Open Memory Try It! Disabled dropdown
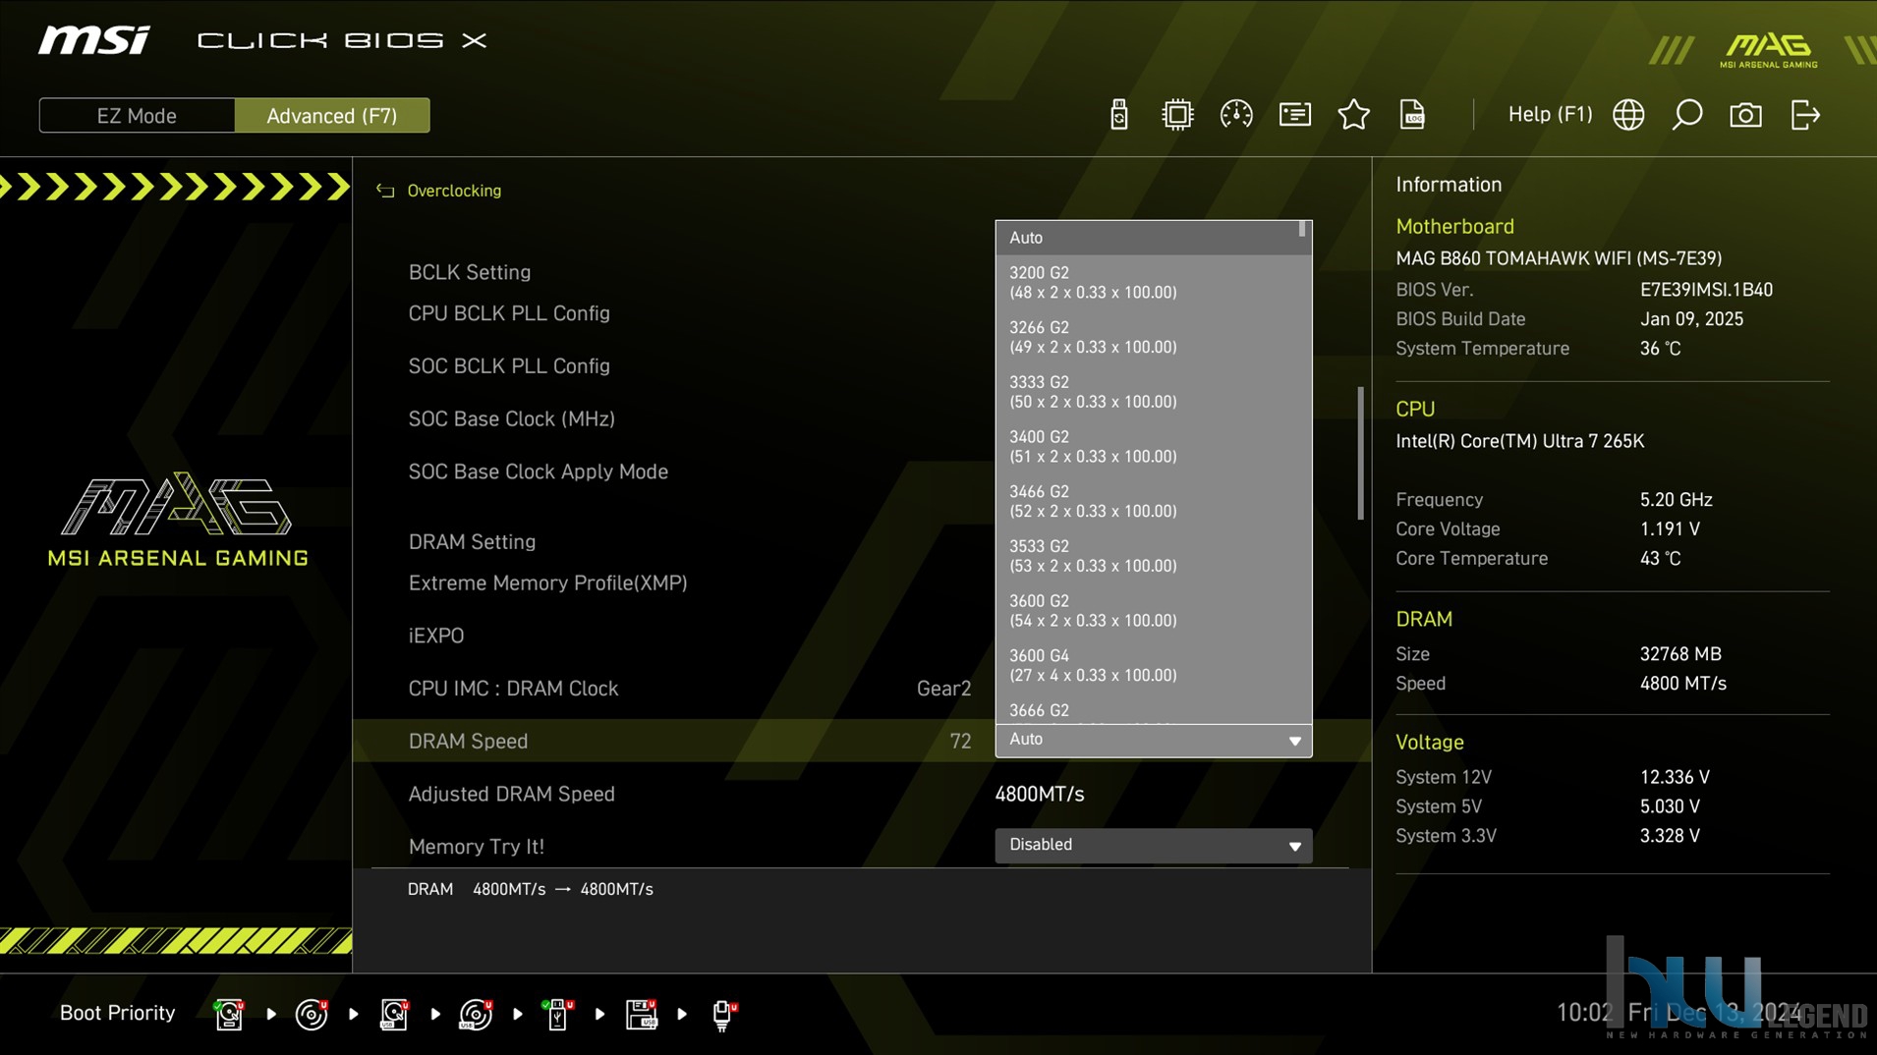1877x1055 pixels. (1154, 846)
